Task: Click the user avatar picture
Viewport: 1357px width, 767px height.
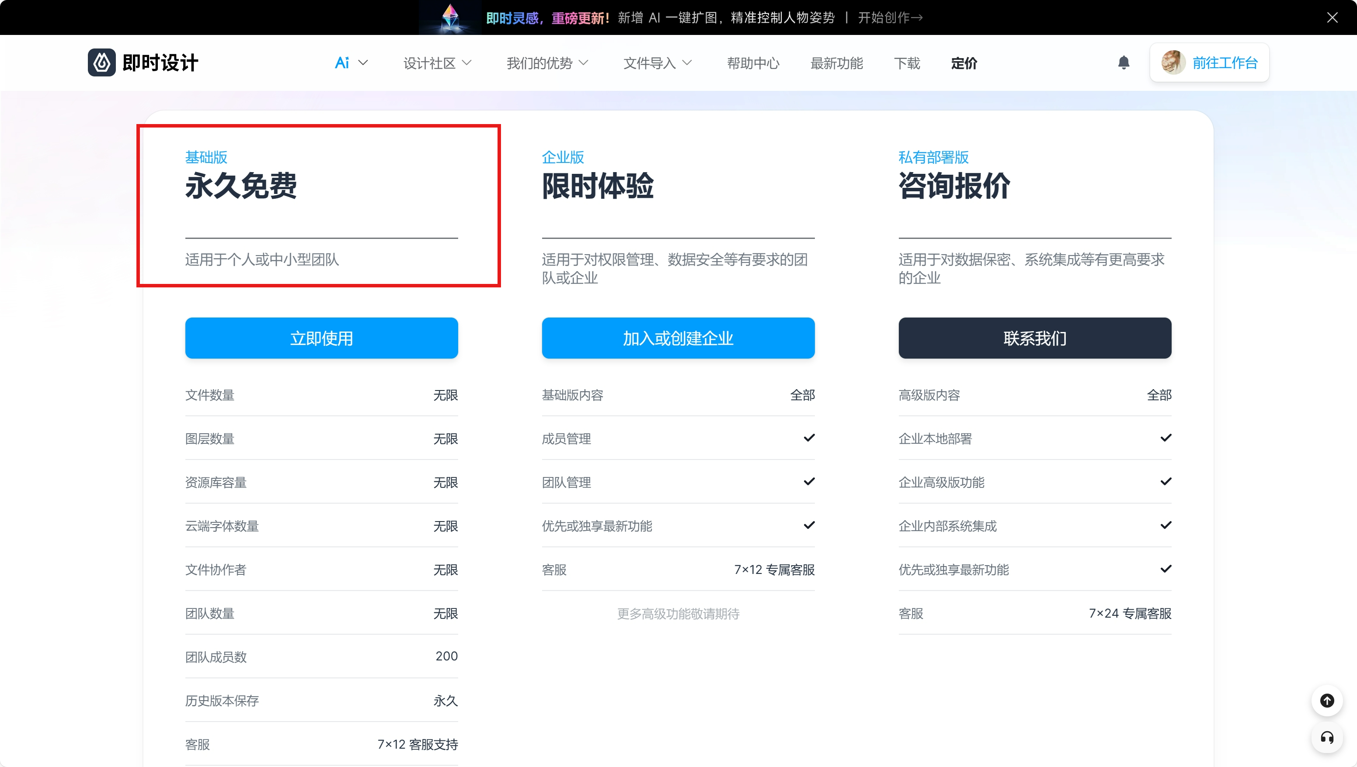Action: point(1173,63)
